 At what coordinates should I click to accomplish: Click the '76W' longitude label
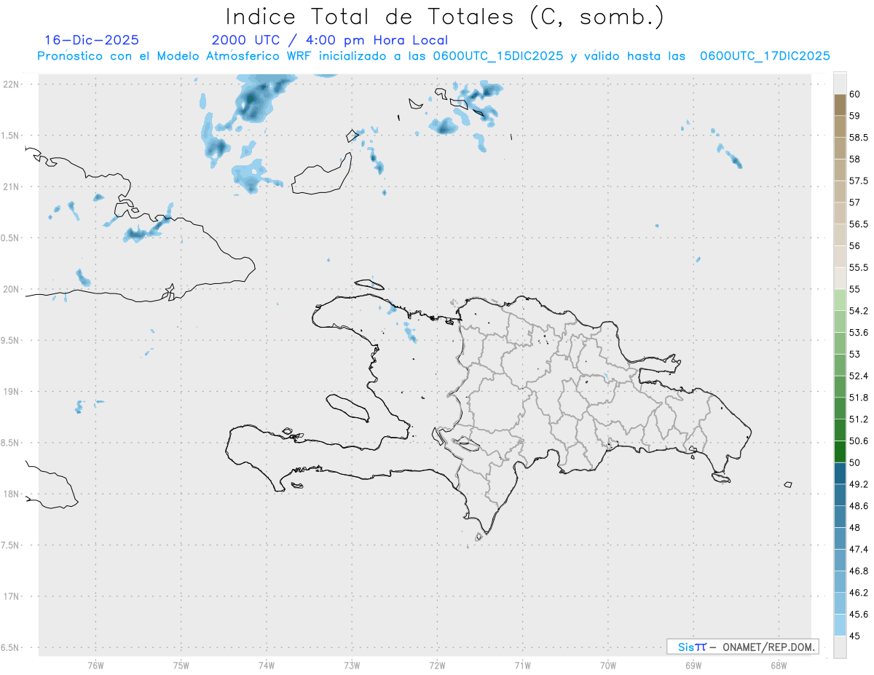tap(95, 665)
